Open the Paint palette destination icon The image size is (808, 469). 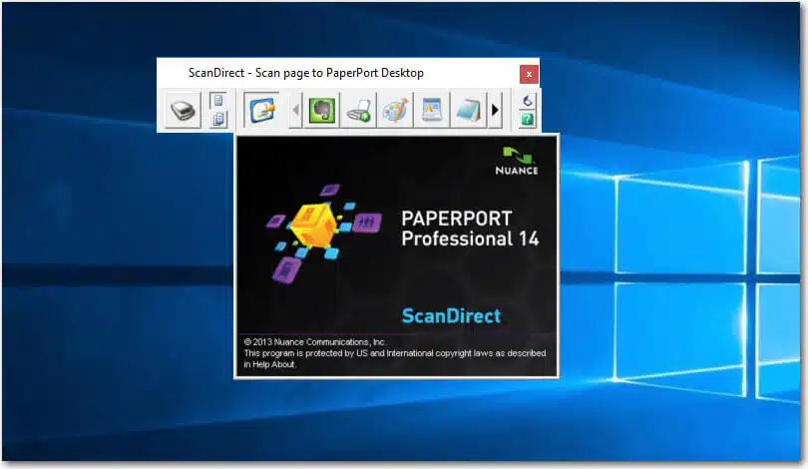pyautogui.click(x=395, y=110)
